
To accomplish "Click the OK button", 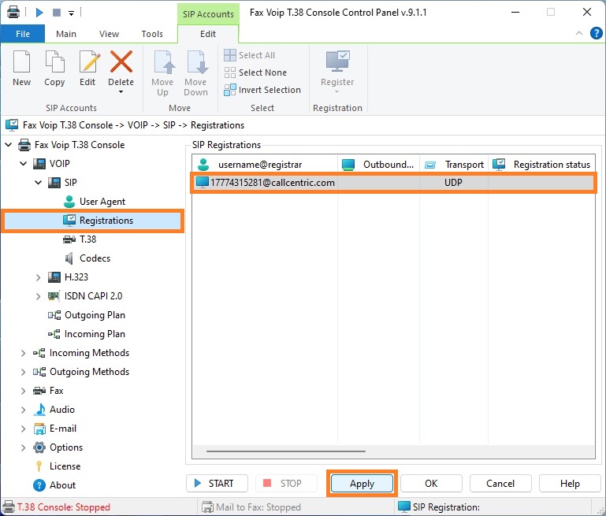I will coord(431,484).
